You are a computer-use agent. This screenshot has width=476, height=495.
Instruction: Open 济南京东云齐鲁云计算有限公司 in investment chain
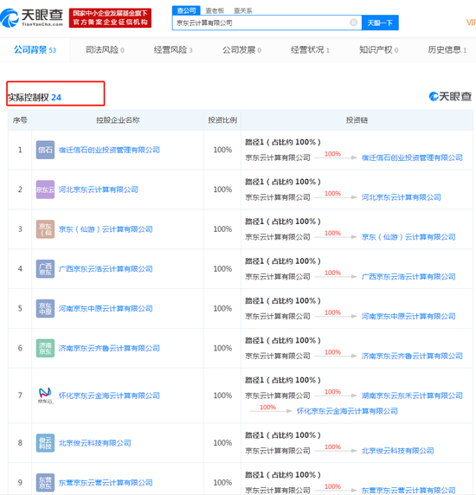412,356
